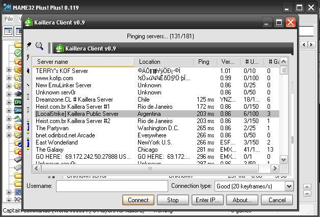
Task: Select "TERRY's KOF Server" row
Action: (x=156, y=71)
